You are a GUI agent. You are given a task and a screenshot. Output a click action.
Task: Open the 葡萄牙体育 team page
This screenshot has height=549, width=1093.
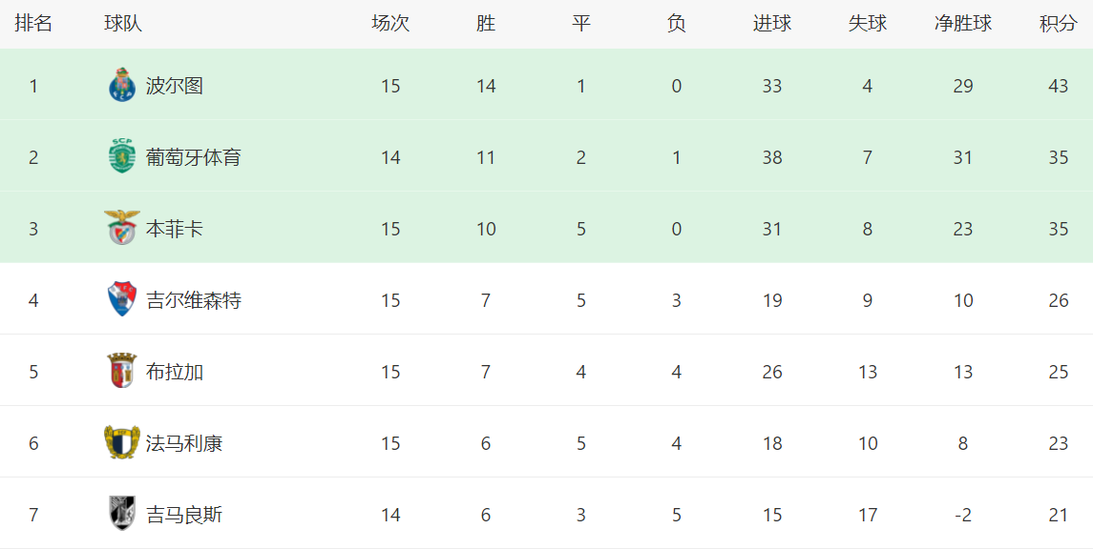pos(194,157)
